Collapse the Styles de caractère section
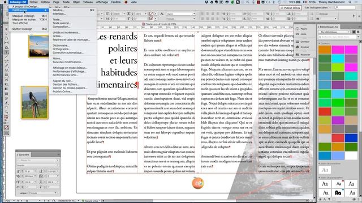Screen dimensions: 362x203 click(320, 164)
